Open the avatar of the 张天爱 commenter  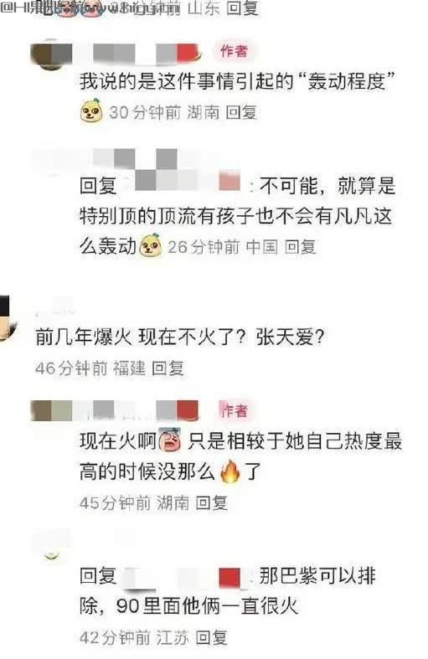pyautogui.click(x=8, y=318)
